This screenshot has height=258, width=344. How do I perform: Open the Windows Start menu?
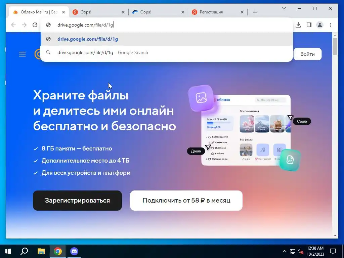pyautogui.click(x=8, y=251)
